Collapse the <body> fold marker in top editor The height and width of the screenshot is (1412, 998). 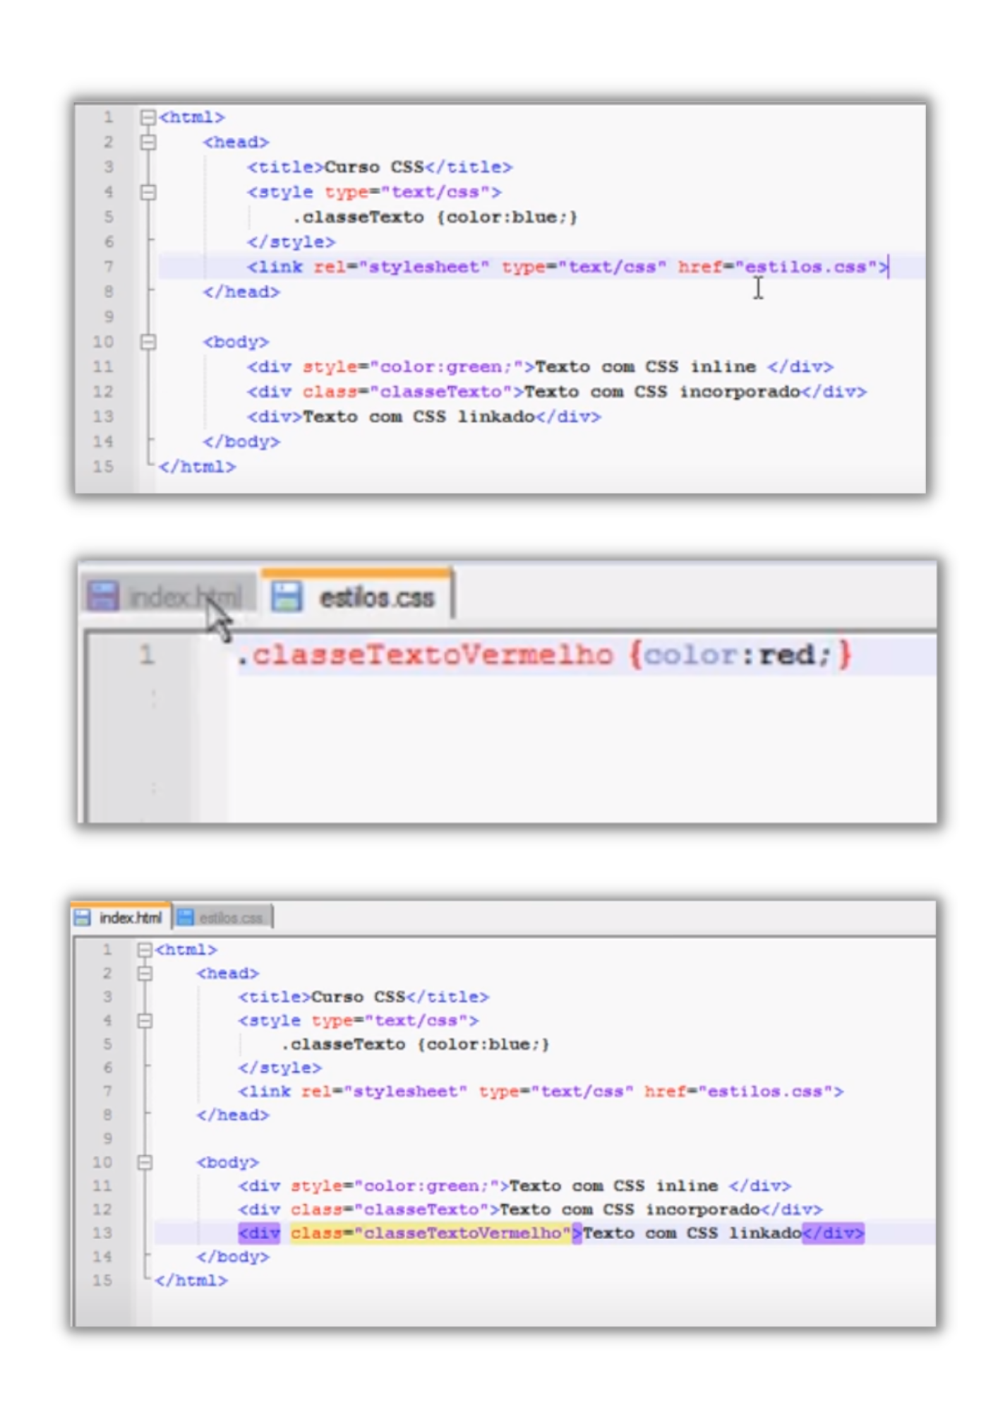tap(148, 342)
